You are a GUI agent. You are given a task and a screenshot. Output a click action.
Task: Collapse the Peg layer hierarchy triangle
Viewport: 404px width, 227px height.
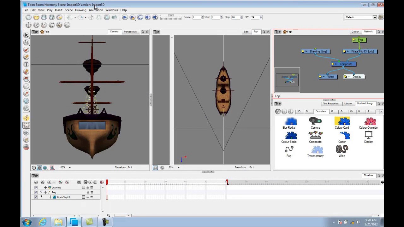tap(41, 192)
